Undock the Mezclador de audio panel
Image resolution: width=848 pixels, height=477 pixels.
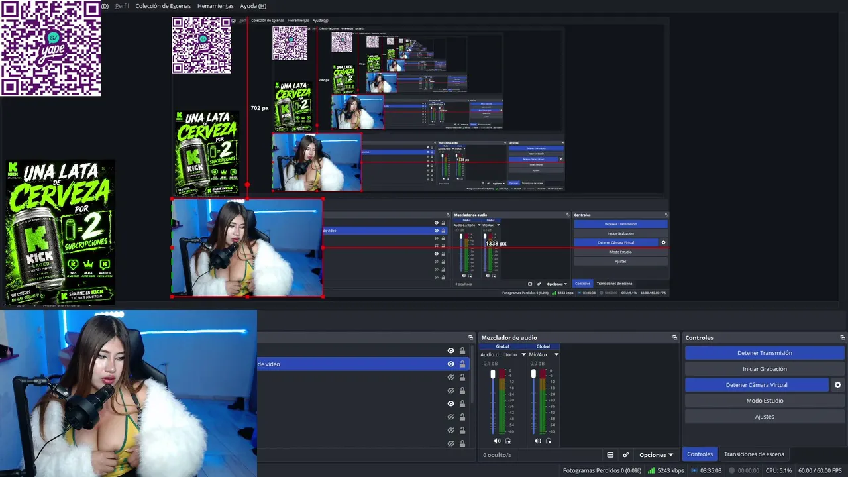(x=674, y=338)
